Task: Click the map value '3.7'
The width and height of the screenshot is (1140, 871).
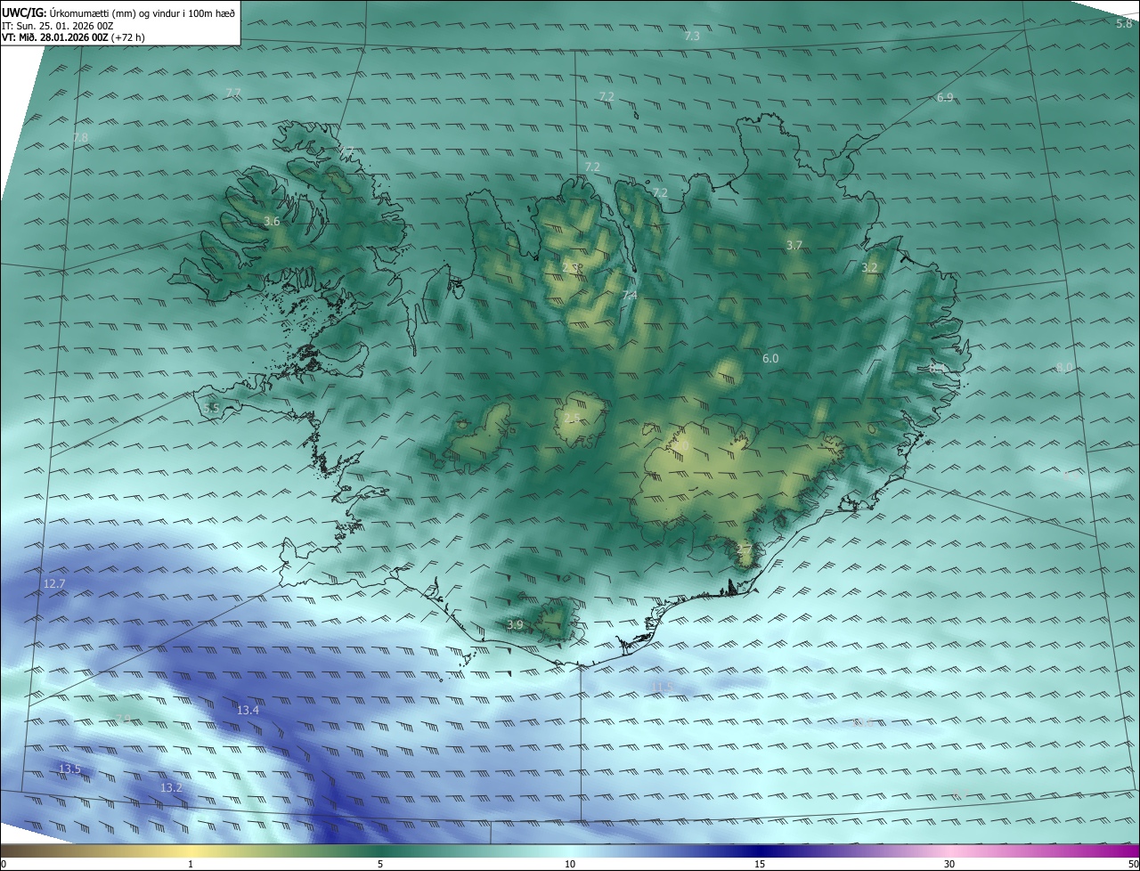Action: tap(794, 245)
